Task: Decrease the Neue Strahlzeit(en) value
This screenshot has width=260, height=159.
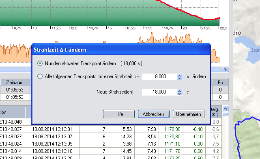Action: click(x=179, y=94)
